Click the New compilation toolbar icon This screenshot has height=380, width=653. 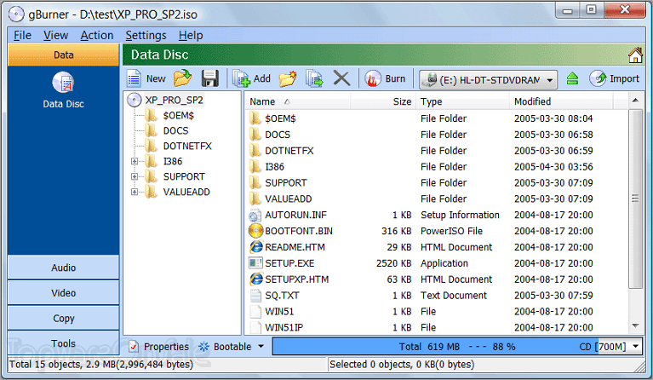click(x=134, y=78)
